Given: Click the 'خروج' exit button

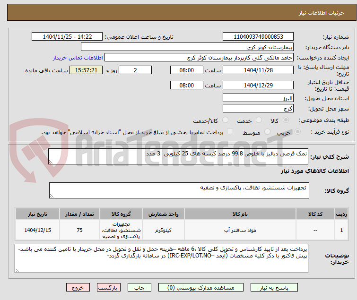Looking at the screenshot, I should tap(78, 288).
